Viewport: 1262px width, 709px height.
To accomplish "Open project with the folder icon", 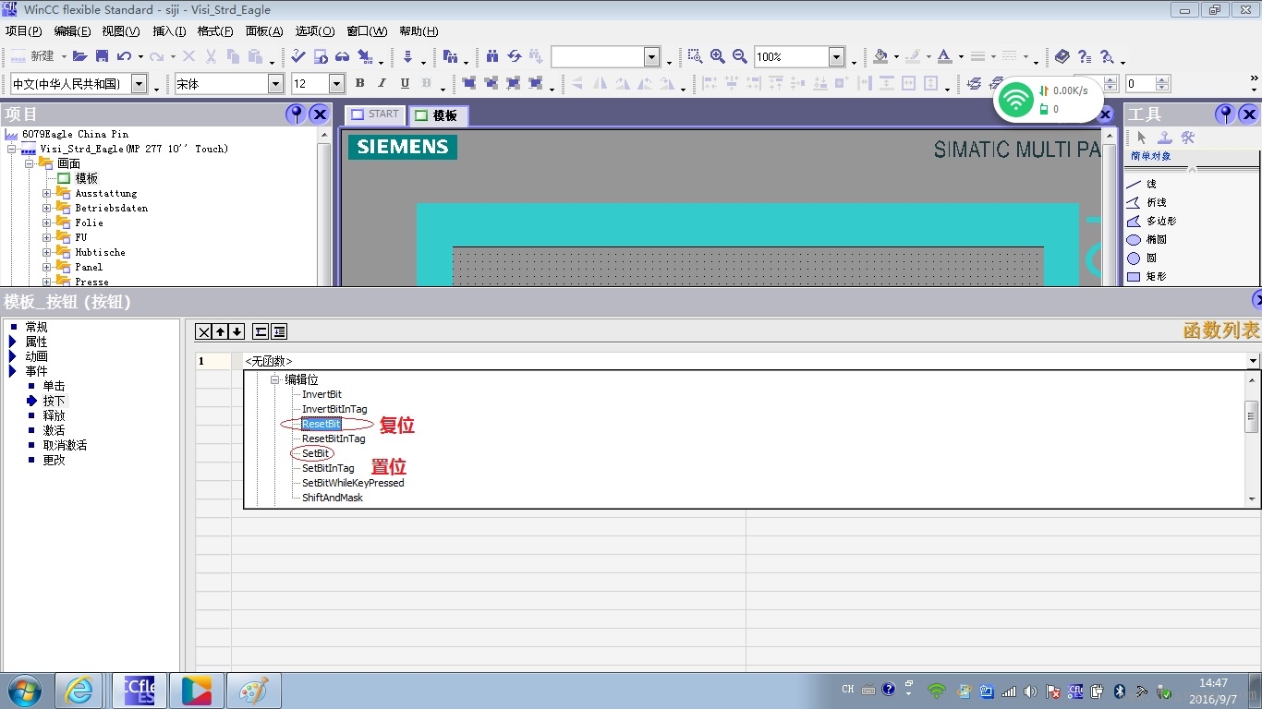I will pos(79,56).
